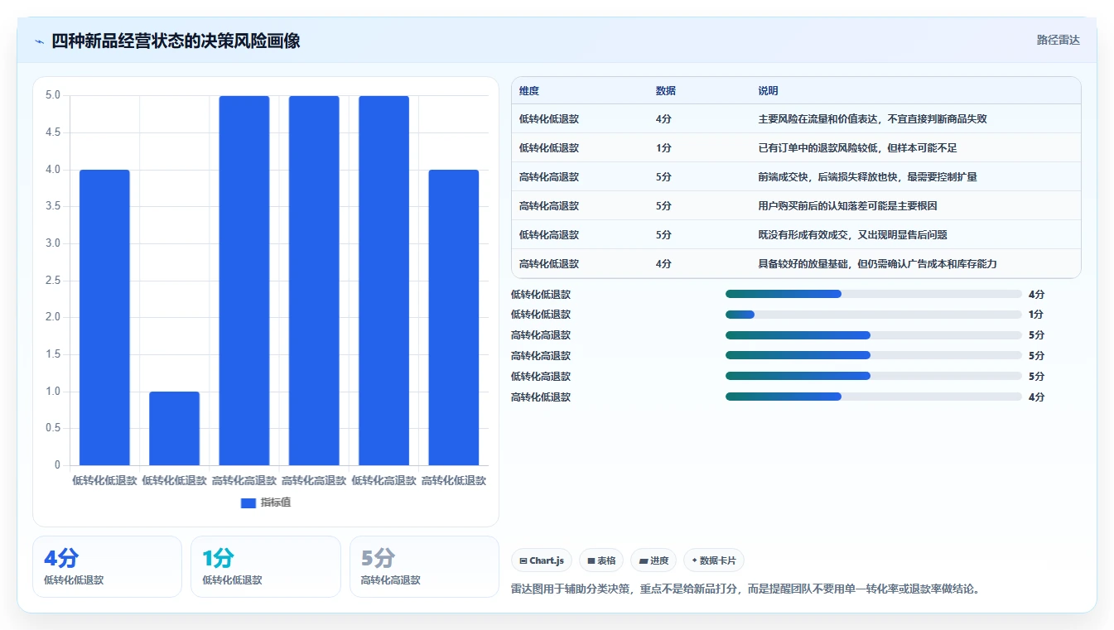Click the chart bar for 高转化低退款
The image size is (1114, 630).
pyautogui.click(x=454, y=317)
